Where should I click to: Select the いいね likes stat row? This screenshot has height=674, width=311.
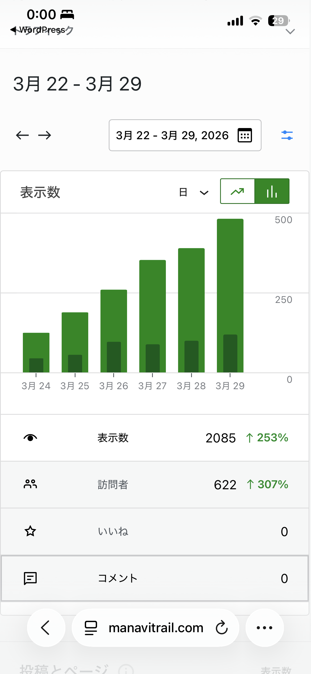[155, 532]
